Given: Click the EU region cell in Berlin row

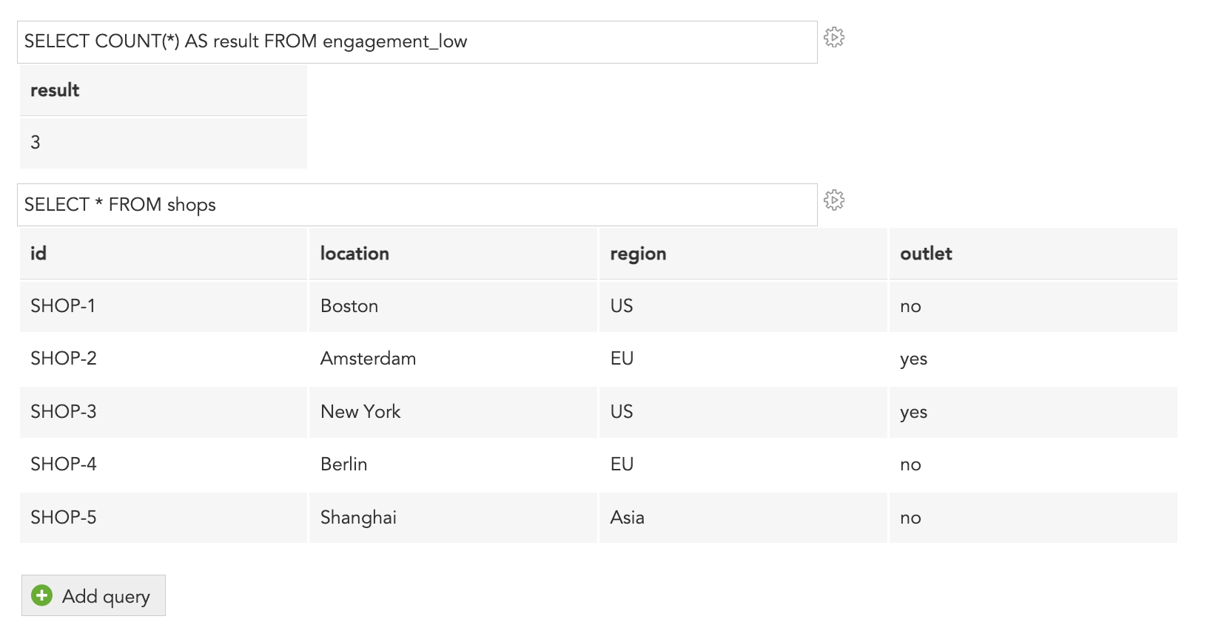Looking at the screenshot, I should click(743, 464).
